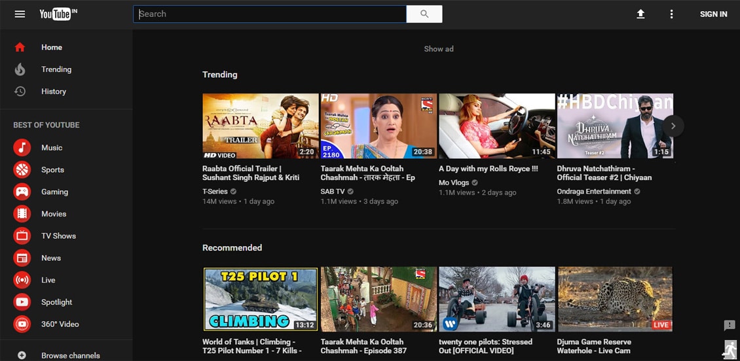The image size is (740, 361).
Task: Click SIGN IN
Action: tap(713, 14)
